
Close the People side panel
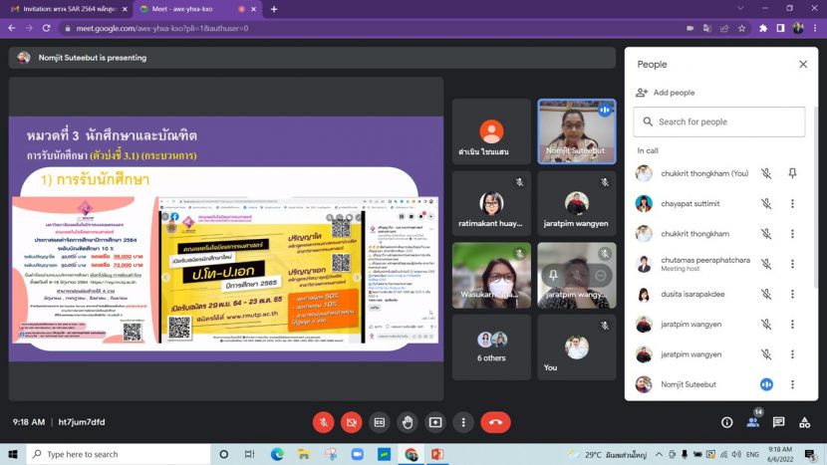point(803,64)
